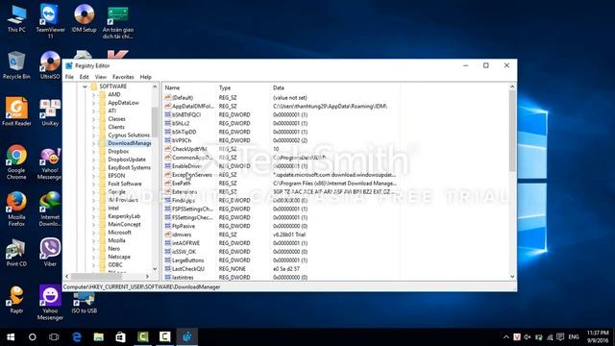Expand the KasperskyLab registry key
The height and width of the screenshot is (346, 615).
coord(93,216)
